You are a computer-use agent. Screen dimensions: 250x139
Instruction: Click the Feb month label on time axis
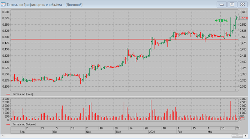[180, 132]
